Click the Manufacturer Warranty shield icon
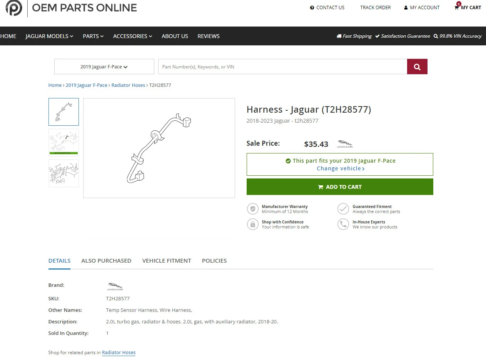Viewport: 486px width, 358px height. click(x=252, y=209)
